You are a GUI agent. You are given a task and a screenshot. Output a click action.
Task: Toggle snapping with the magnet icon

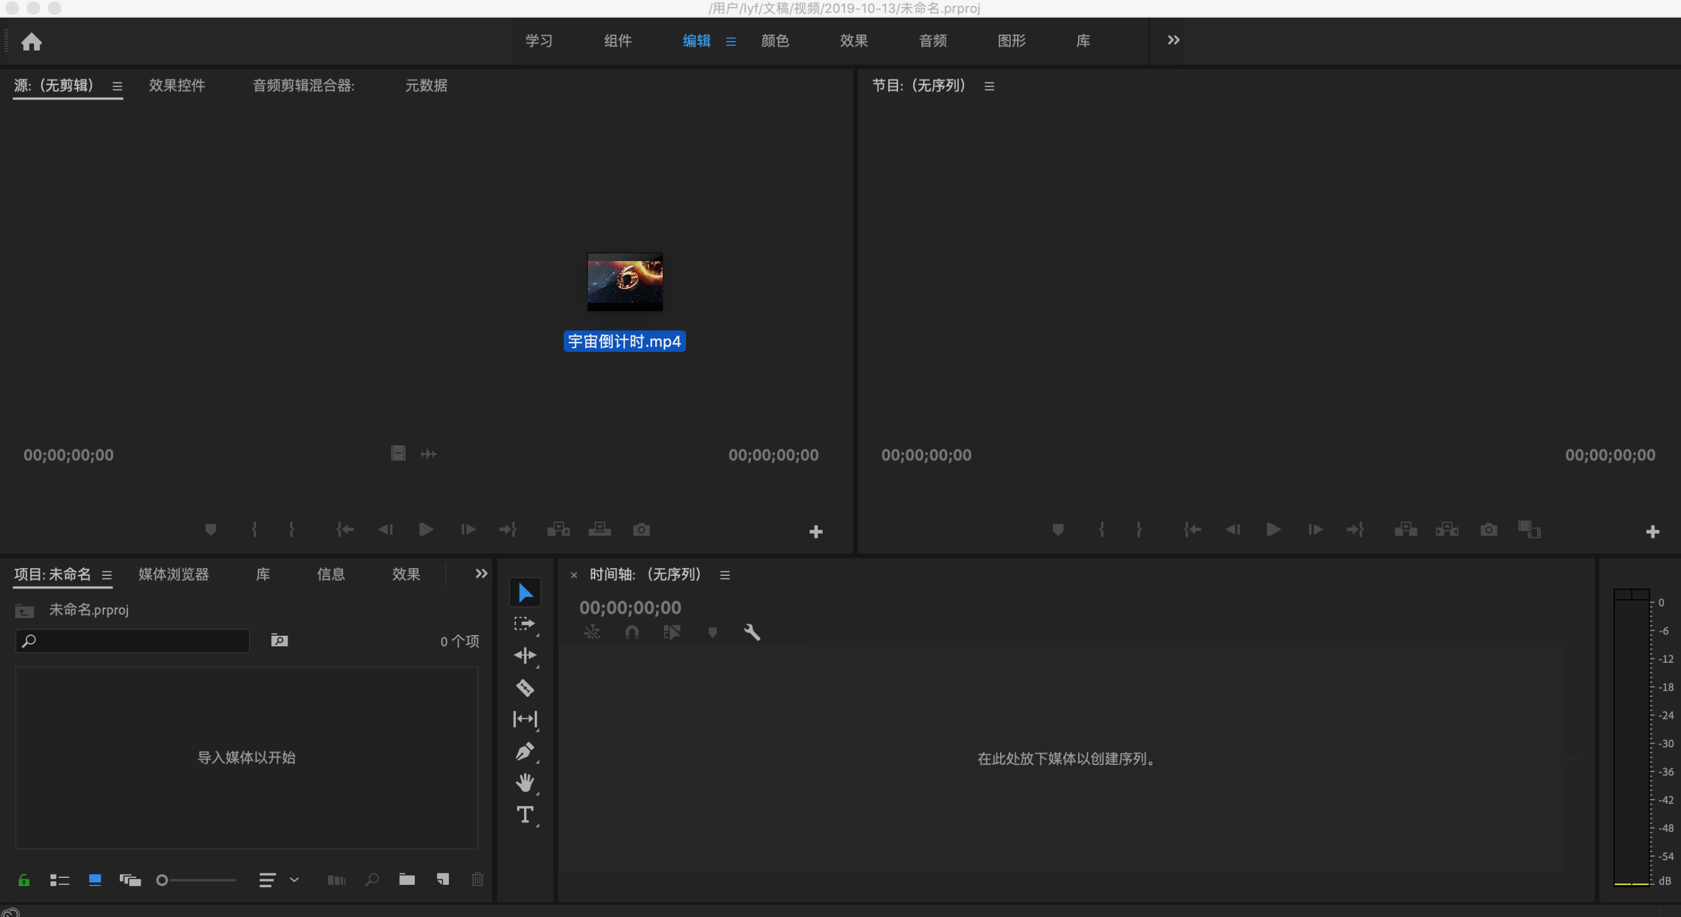pos(632,632)
